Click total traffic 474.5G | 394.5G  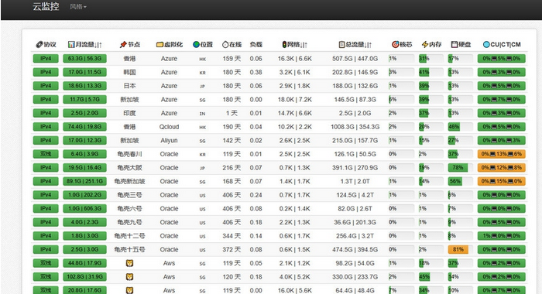tap(355, 249)
